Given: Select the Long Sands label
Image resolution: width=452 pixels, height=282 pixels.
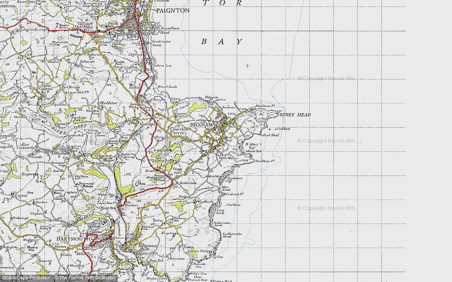Looking at the screenshot, I should 220,212.
